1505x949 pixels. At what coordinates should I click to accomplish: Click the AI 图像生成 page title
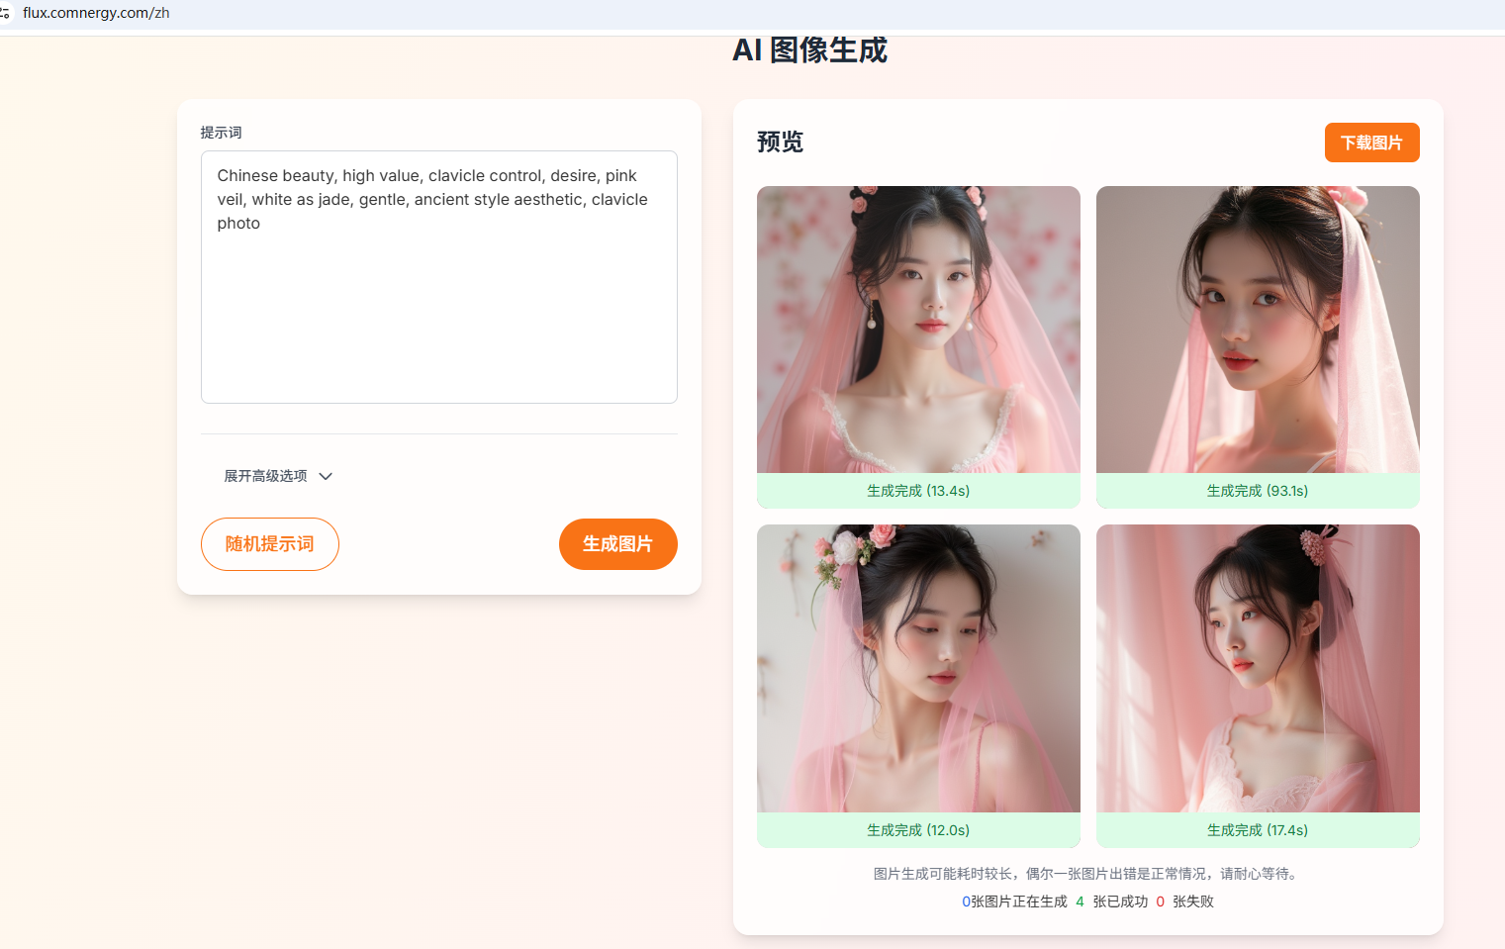[809, 50]
